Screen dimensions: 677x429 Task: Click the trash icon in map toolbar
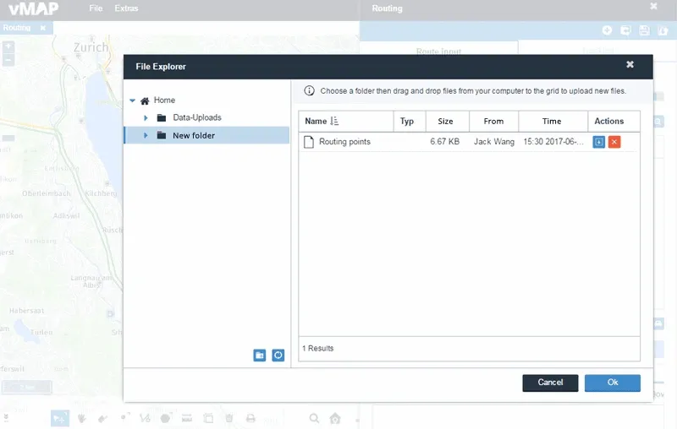click(x=229, y=418)
